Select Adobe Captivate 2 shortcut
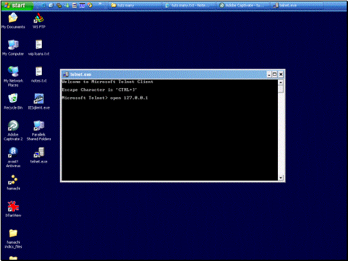 coord(13,130)
